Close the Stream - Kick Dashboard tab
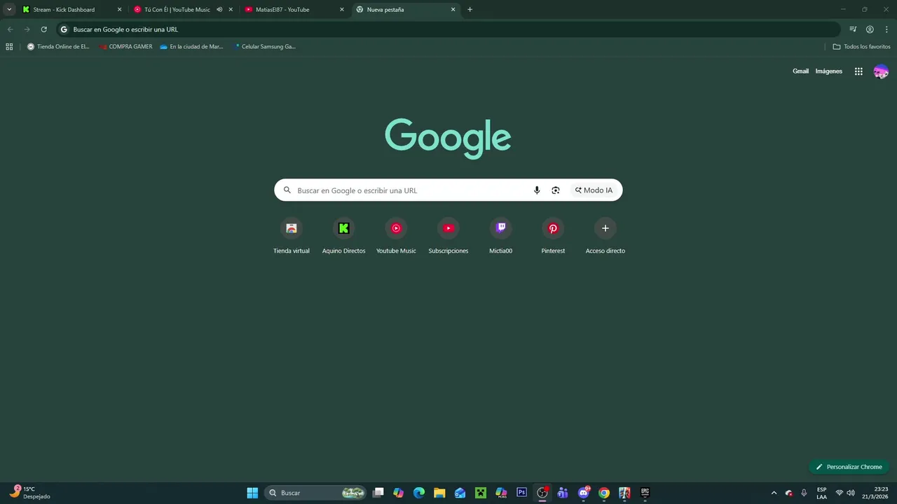Screen dimensions: 897x504 click(x=119, y=10)
